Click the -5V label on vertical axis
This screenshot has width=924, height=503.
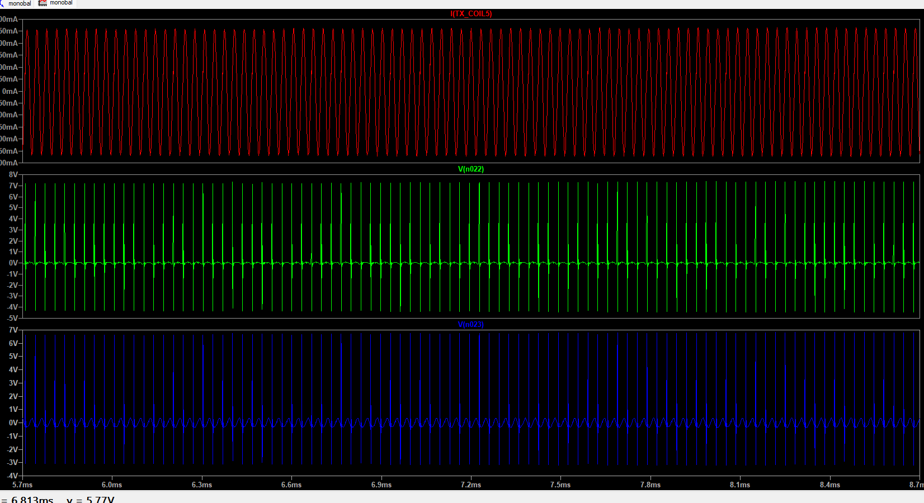pos(11,318)
